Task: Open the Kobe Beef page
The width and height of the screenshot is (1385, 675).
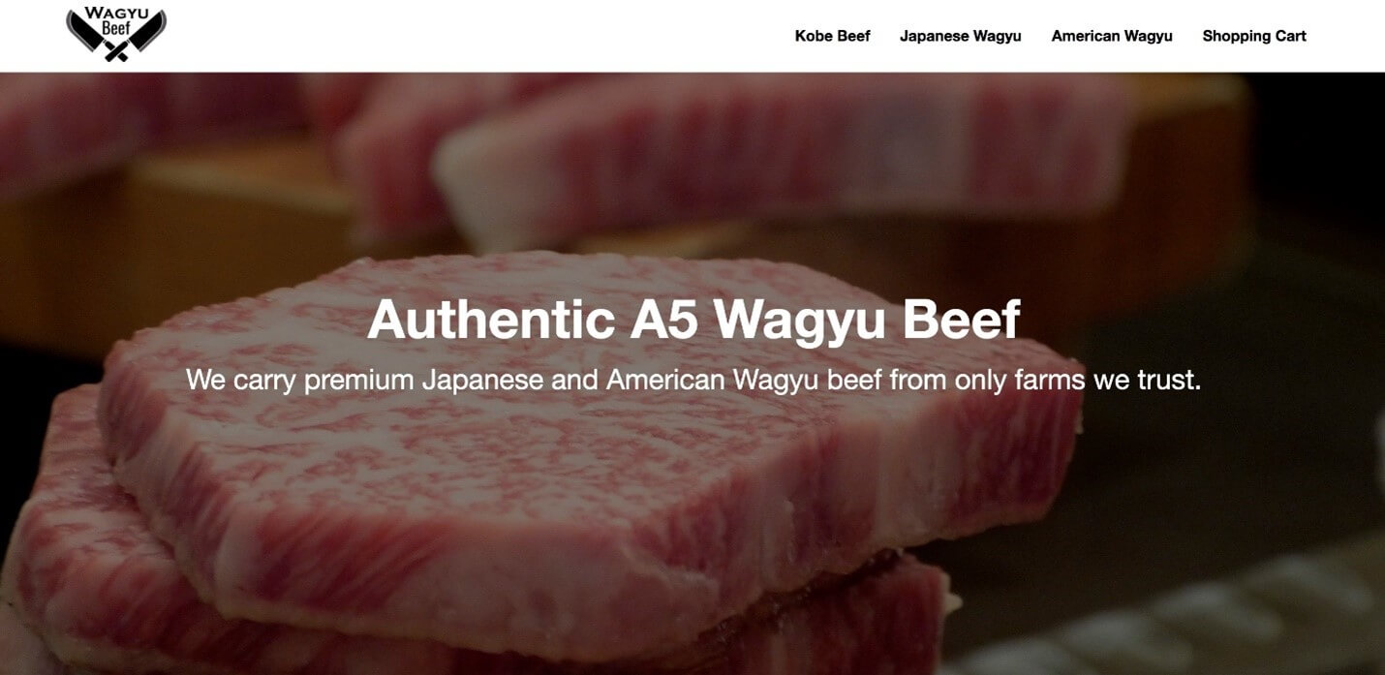Action: [x=832, y=36]
